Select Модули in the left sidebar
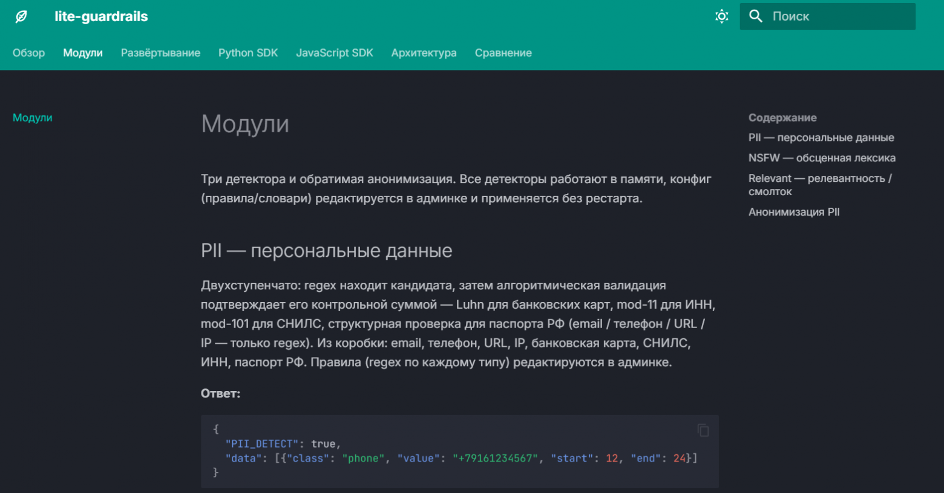Image resolution: width=944 pixels, height=493 pixels. [33, 118]
